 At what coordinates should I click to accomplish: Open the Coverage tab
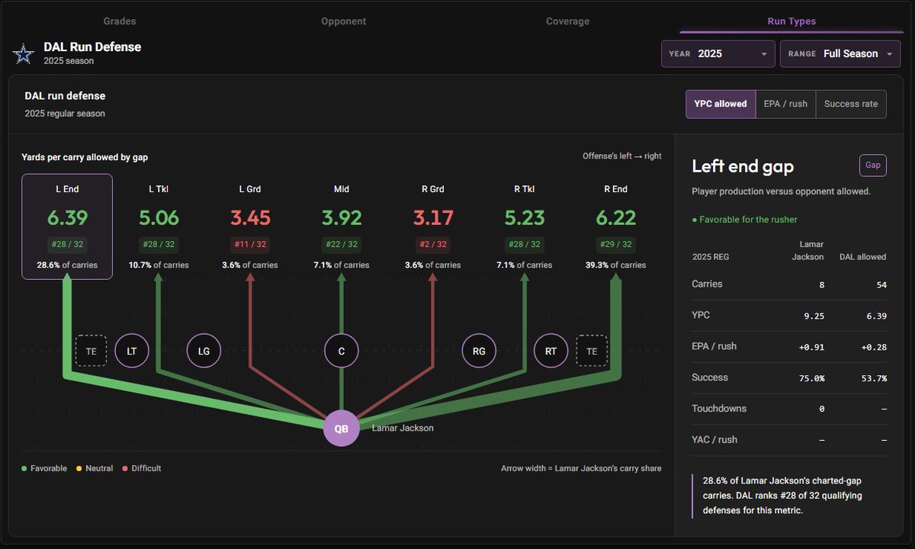(568, 21)
